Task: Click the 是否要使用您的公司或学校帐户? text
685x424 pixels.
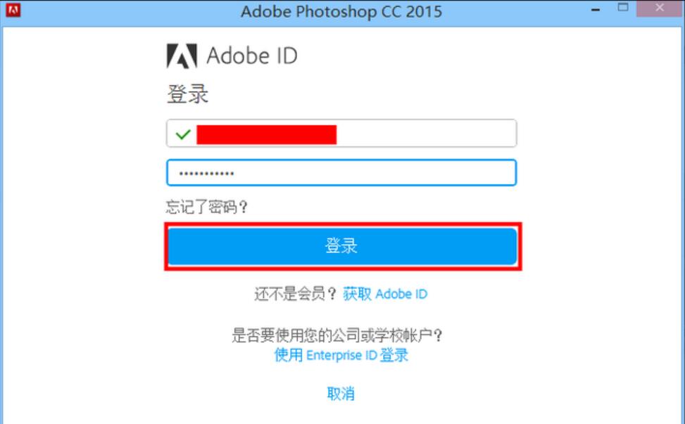Action: (x=337, y=335)
